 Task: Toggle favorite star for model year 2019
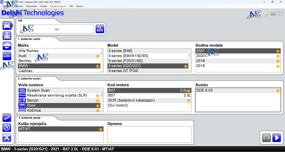[x=278, y=61]
